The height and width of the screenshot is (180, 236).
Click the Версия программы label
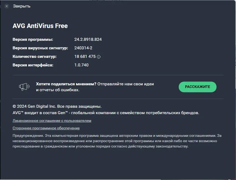pyautogui.click(x=33, y=40)
